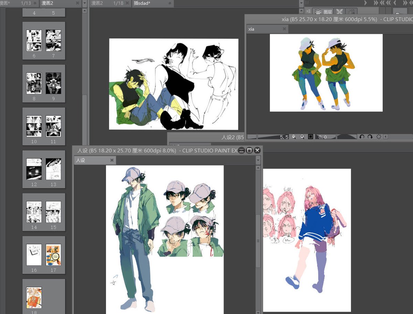The image size is (413, 314).
Task: Activate the 人设2 window title bar
Action: (x=206, y=137)
